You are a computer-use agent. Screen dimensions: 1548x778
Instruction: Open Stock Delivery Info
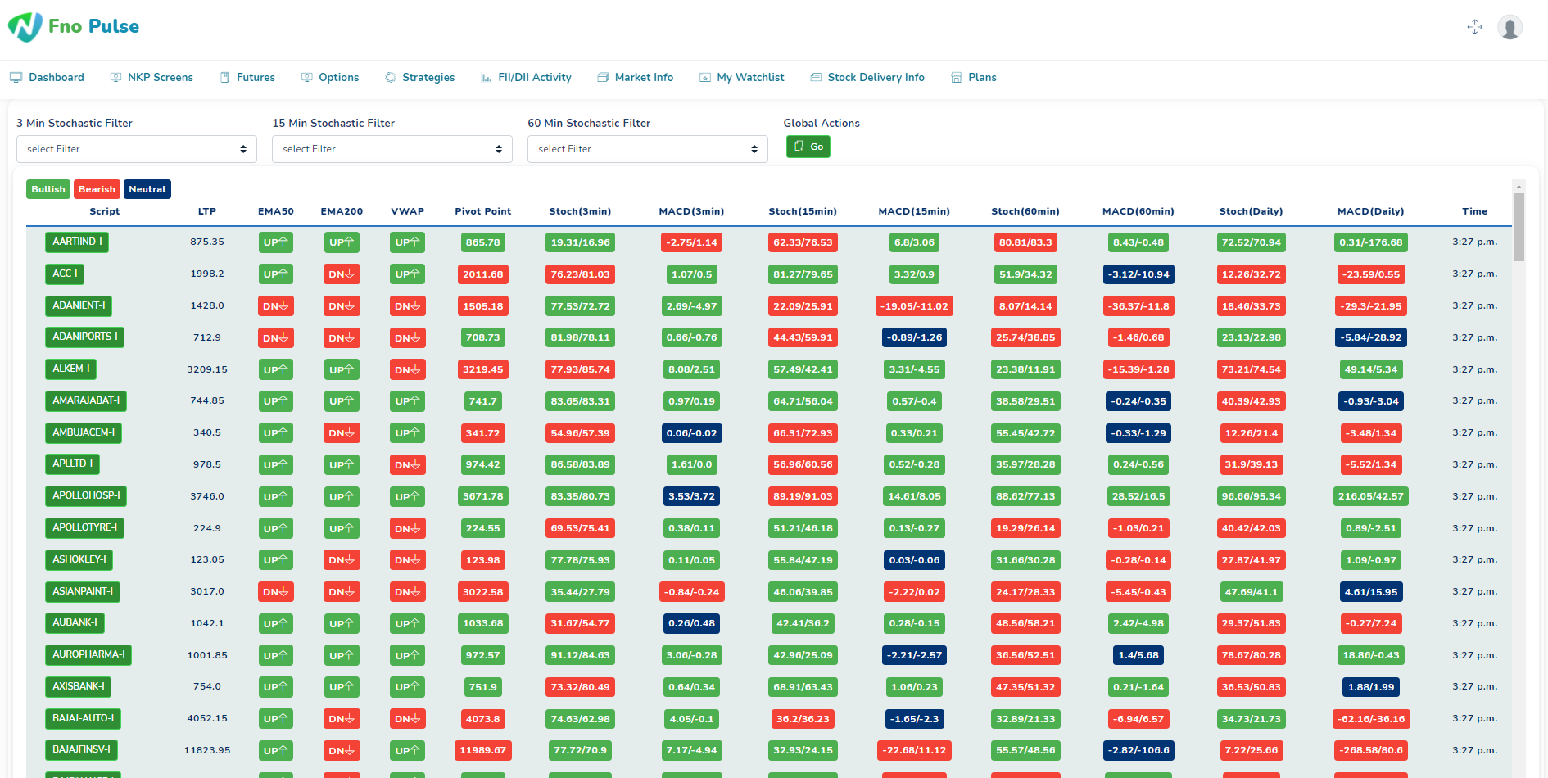pos(867,77)
